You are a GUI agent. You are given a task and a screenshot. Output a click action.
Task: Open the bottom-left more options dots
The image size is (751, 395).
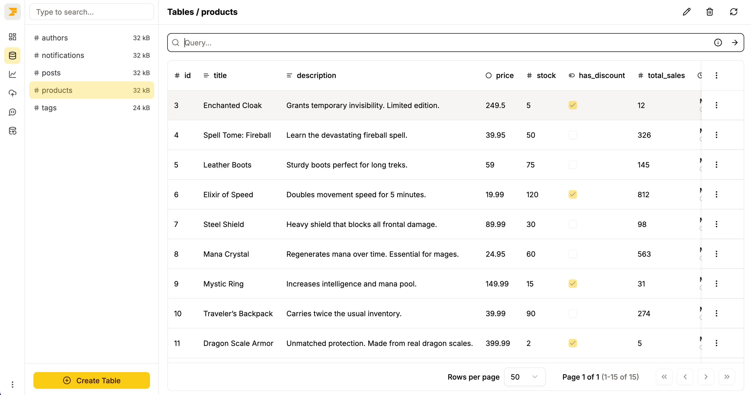tap(13, 385)
